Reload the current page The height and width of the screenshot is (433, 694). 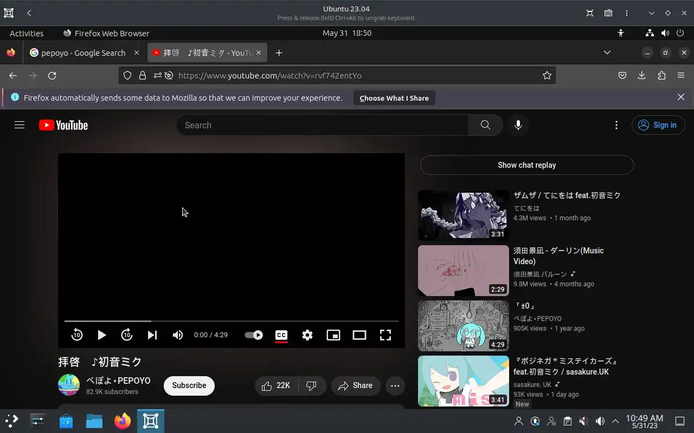[52, 76]
